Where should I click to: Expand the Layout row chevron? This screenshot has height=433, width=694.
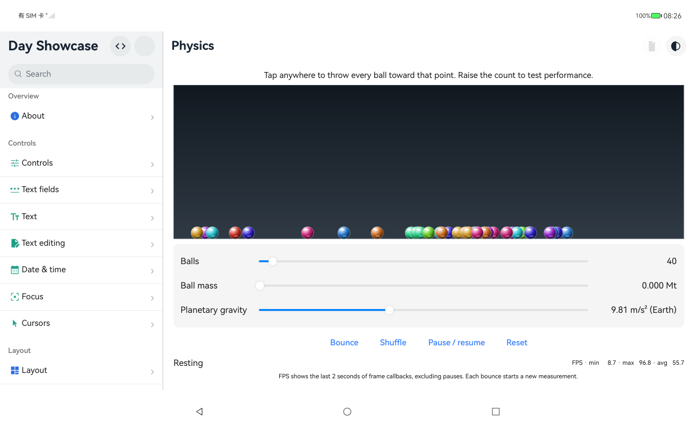coord(152,372)
